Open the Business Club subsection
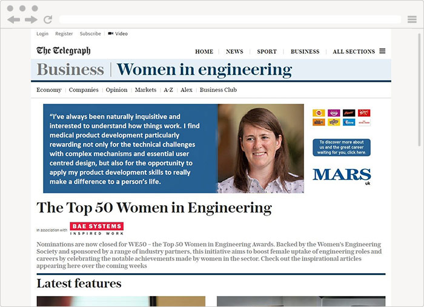 (x=218, y=90)
